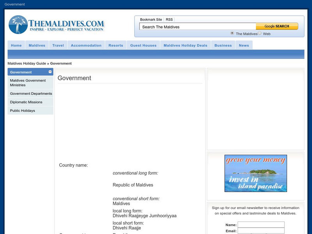Open the Business navigation menu item
The image size is (312, 234).
click(223, 45)
